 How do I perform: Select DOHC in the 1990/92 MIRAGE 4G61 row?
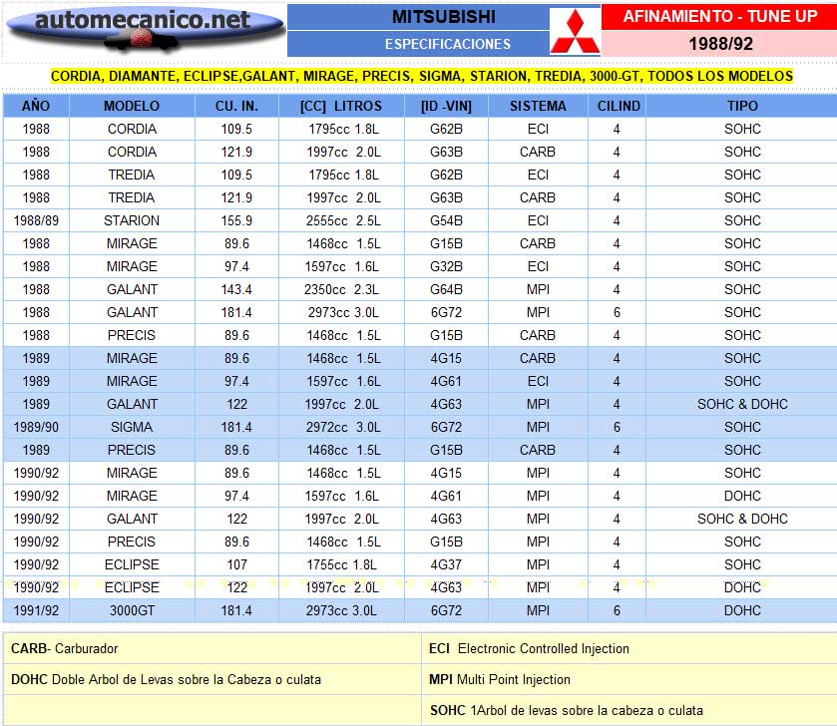click(x=742, y=496)
